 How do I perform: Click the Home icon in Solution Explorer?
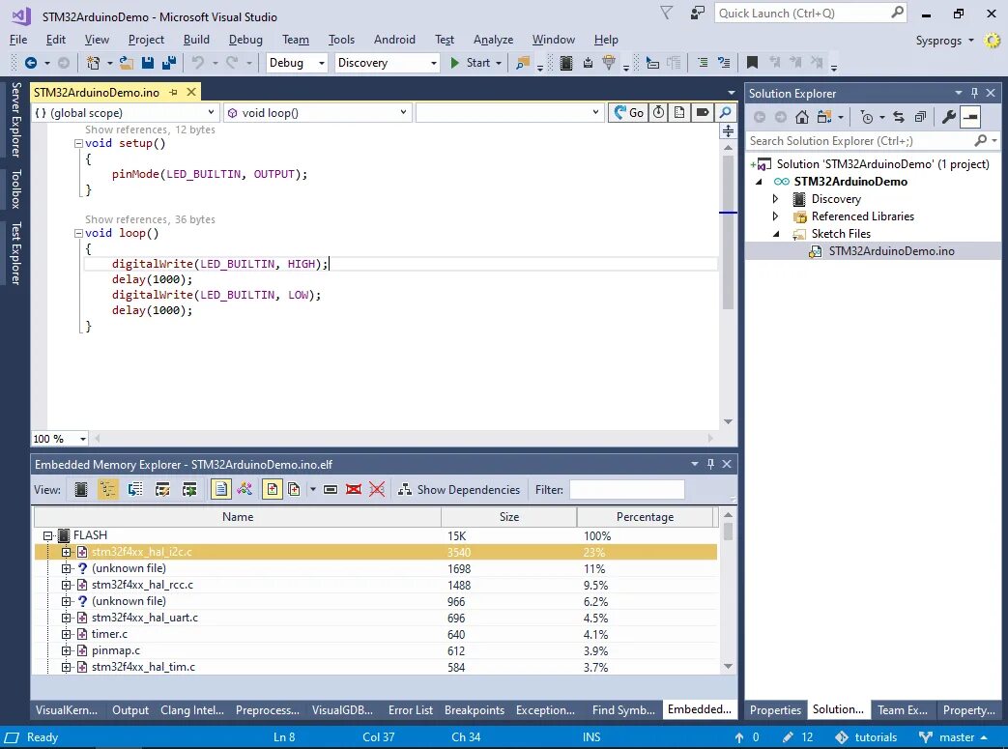click(x=801, y=117)
